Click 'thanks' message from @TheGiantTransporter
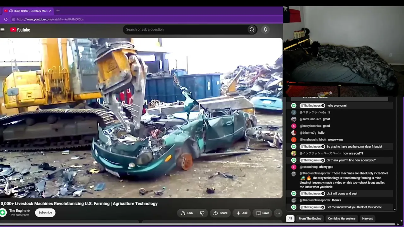Viewport: 404px width, 227px height. tap(336, 200)
